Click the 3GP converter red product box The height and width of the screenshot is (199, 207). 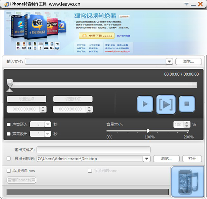pos(52,27)
